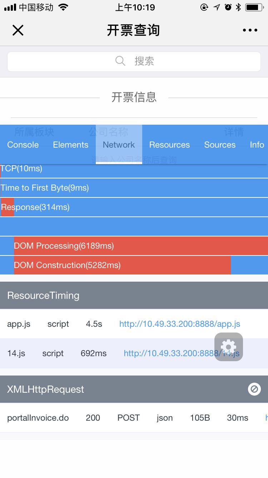Open the Sources tab
The height and width of the screenshot is (478, 268).
tap(220, 145)
